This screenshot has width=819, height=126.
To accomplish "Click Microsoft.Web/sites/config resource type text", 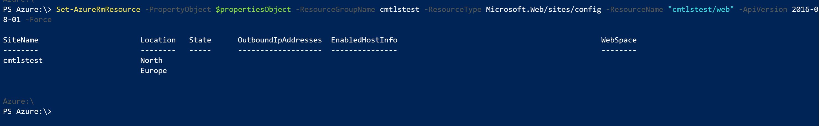I will pyautogui.click(x=543, y=10).
